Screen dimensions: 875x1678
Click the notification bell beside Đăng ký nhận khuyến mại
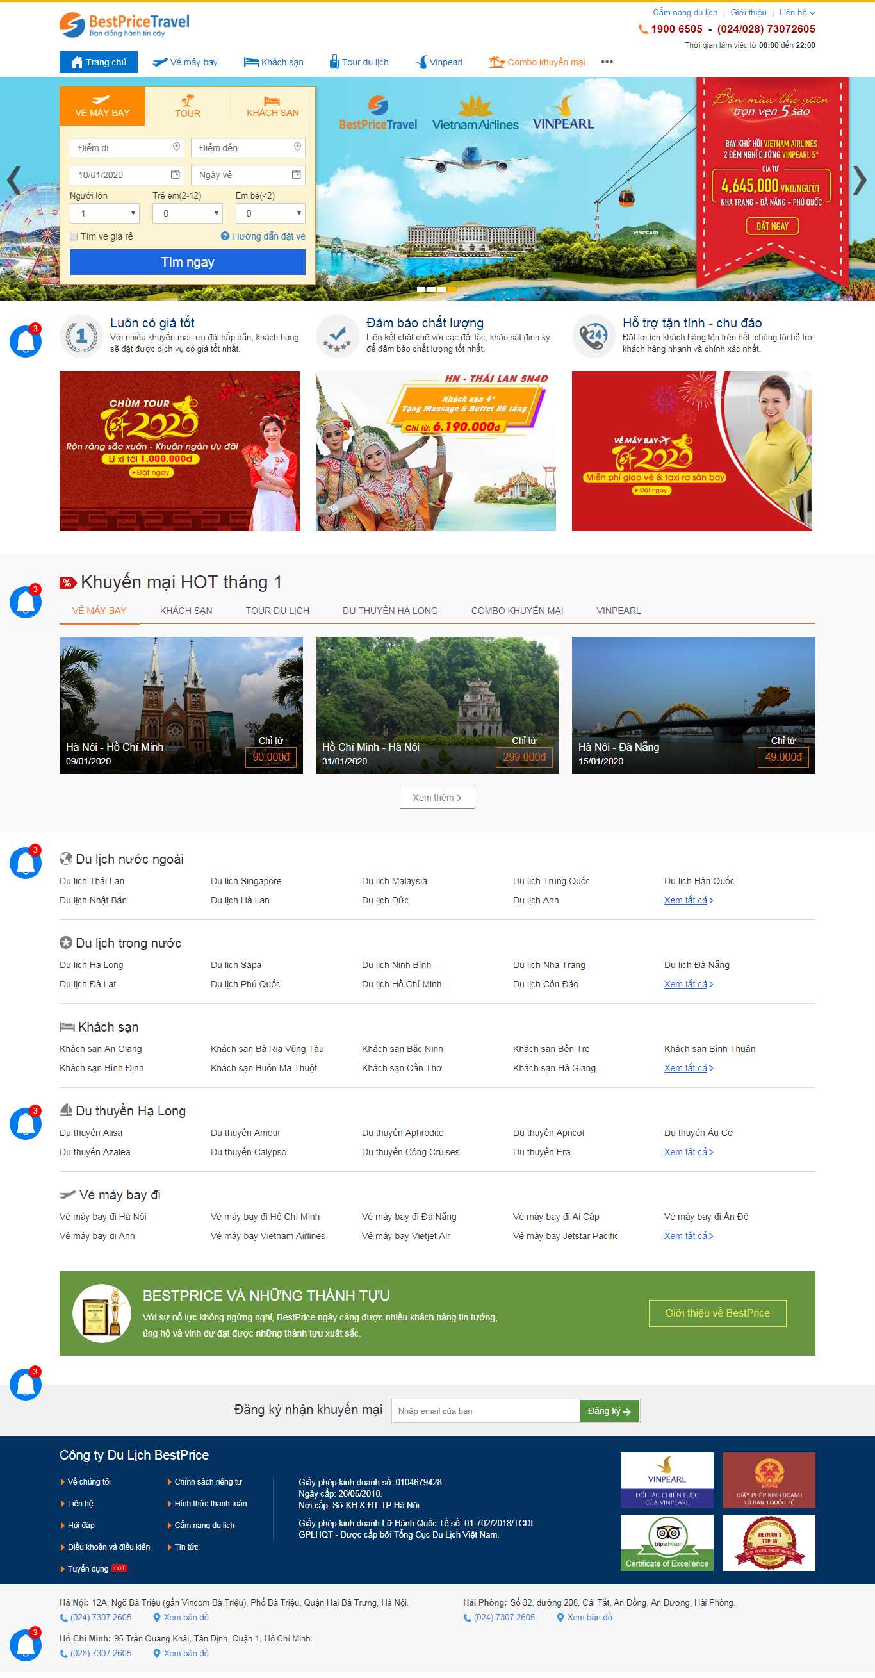[x=26, y=1383]
